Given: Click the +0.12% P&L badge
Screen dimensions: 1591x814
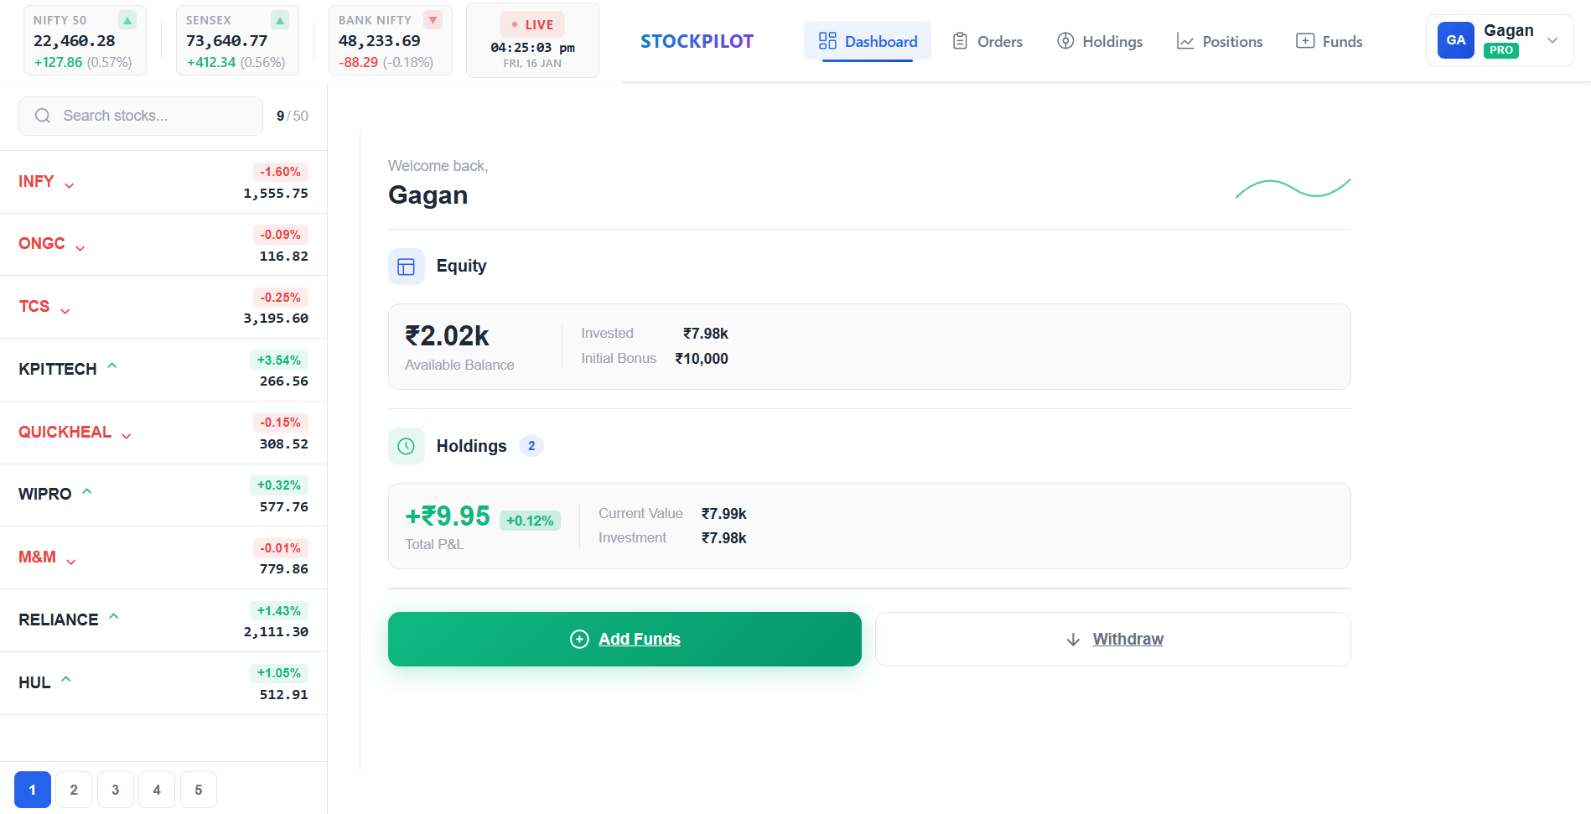Looking at the screenshot, I should tap(530, 520).
